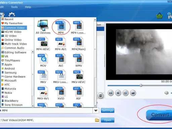Click the format grid scroll-up arrow
The image size is (172, 129).
click(95, 20)
